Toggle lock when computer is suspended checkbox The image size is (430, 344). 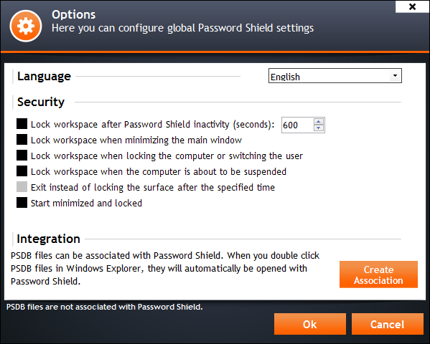pos(22,171)
